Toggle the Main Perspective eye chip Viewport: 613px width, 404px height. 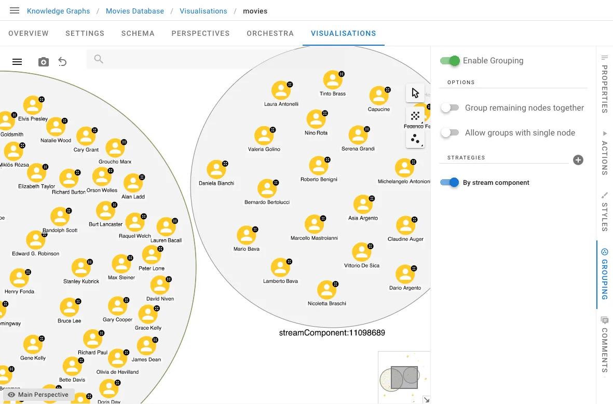pos(38,395)
